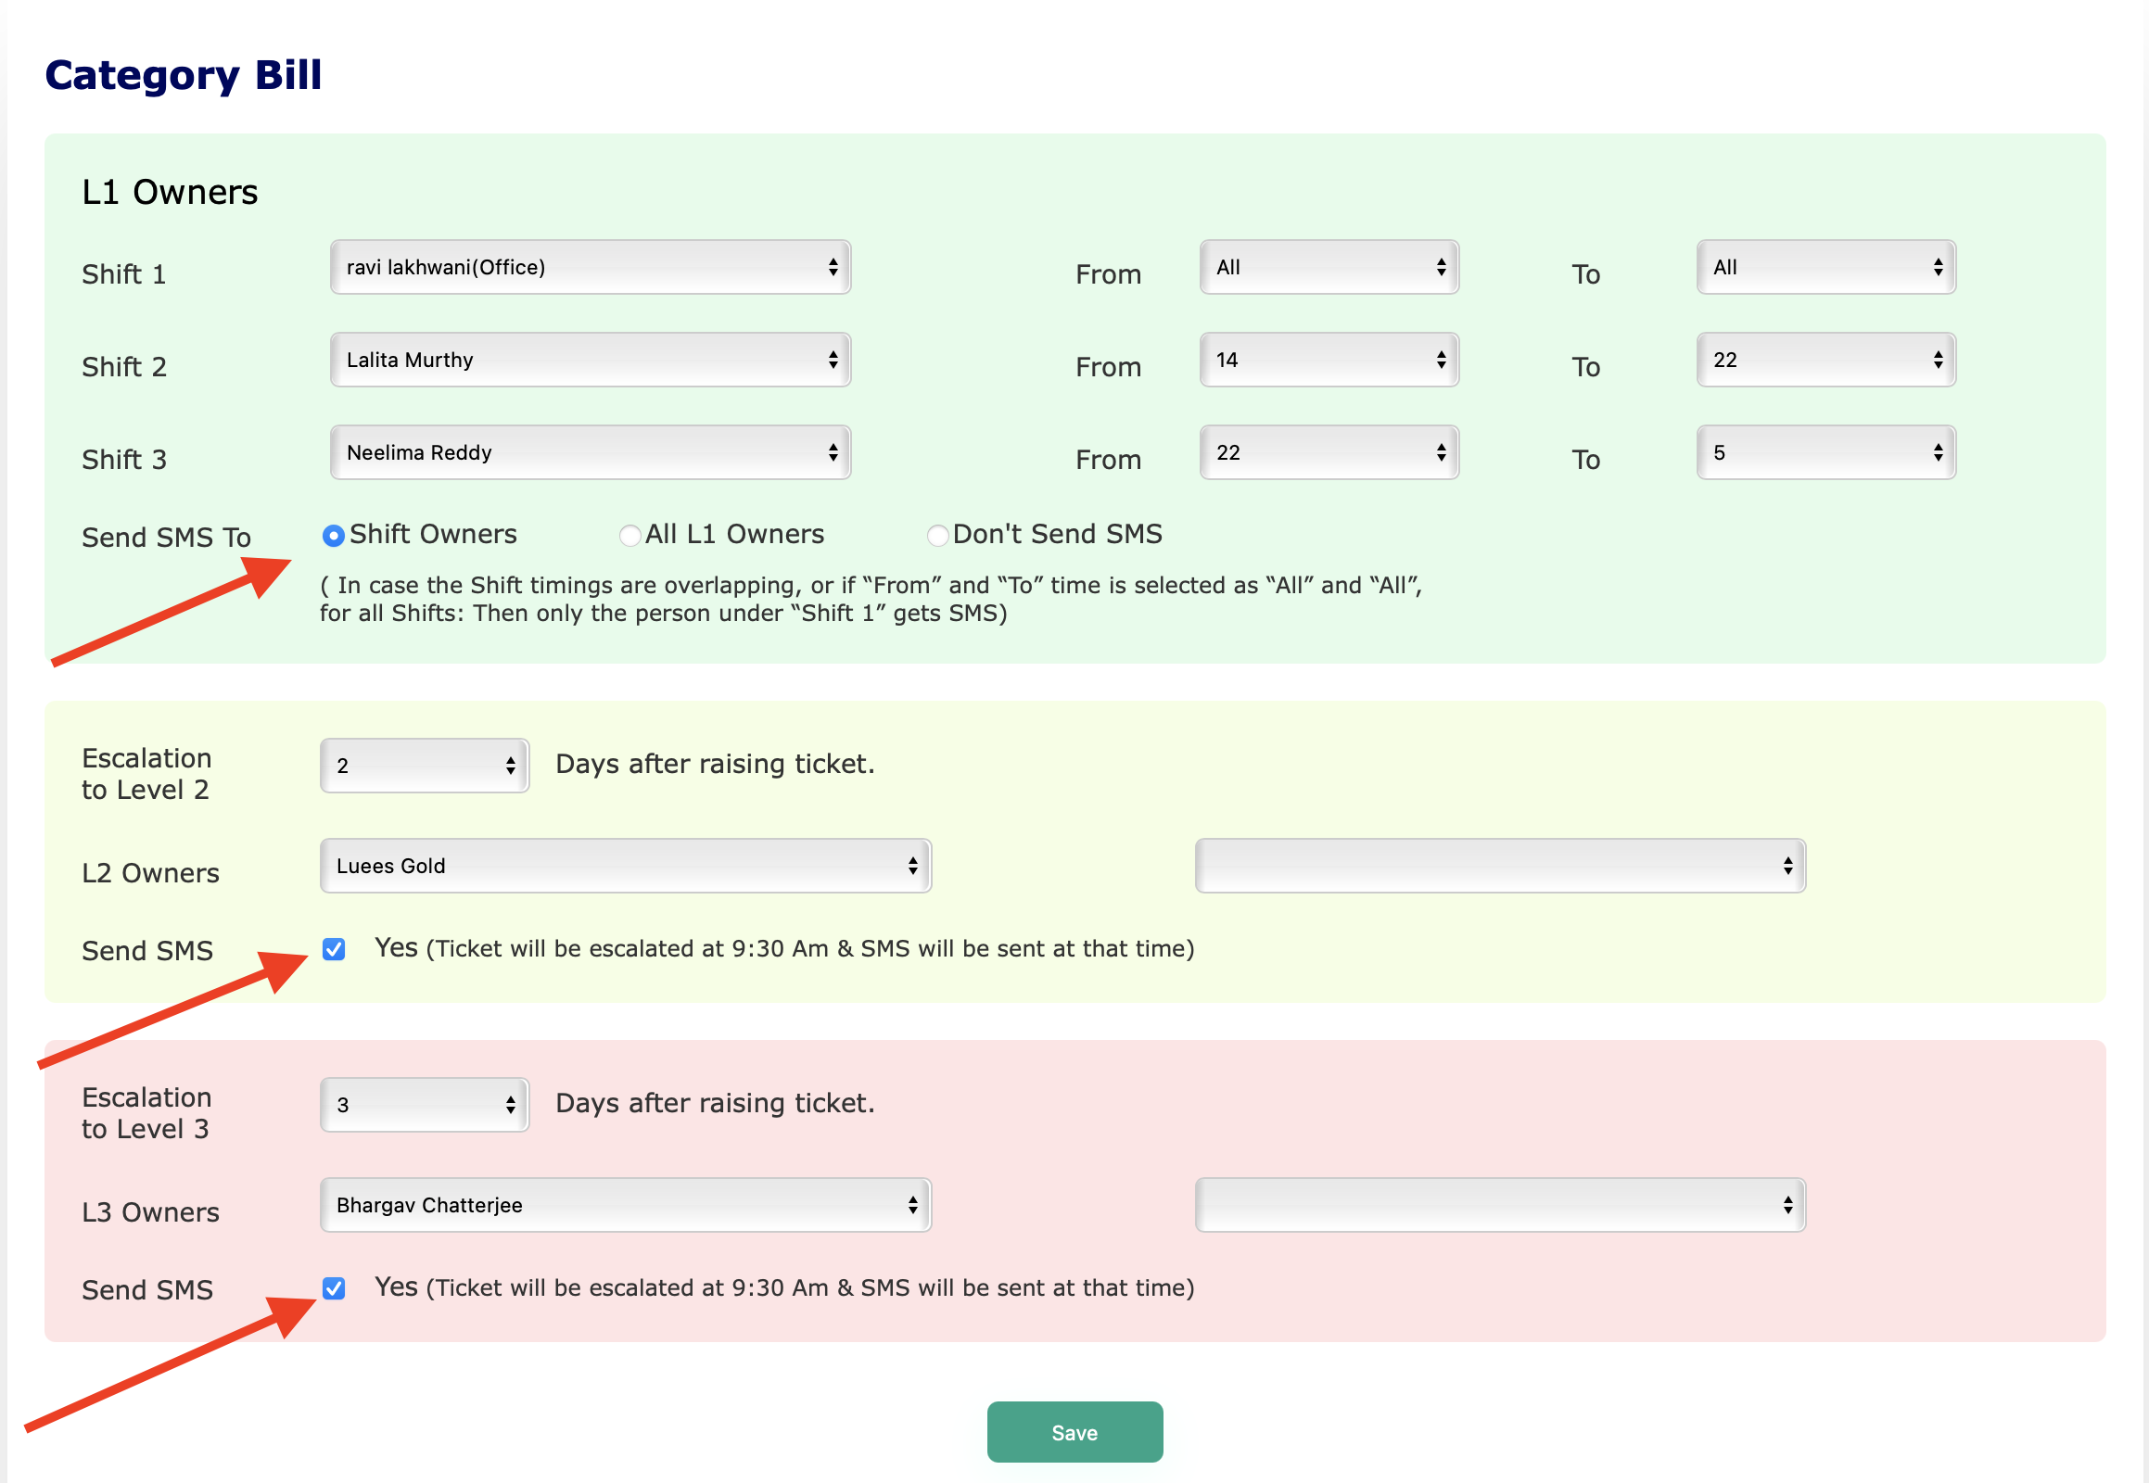The height and width of the screenshot is (1483, 2149).
Task: Change Level 3 escalation days dropdown
Action: 425,1105
